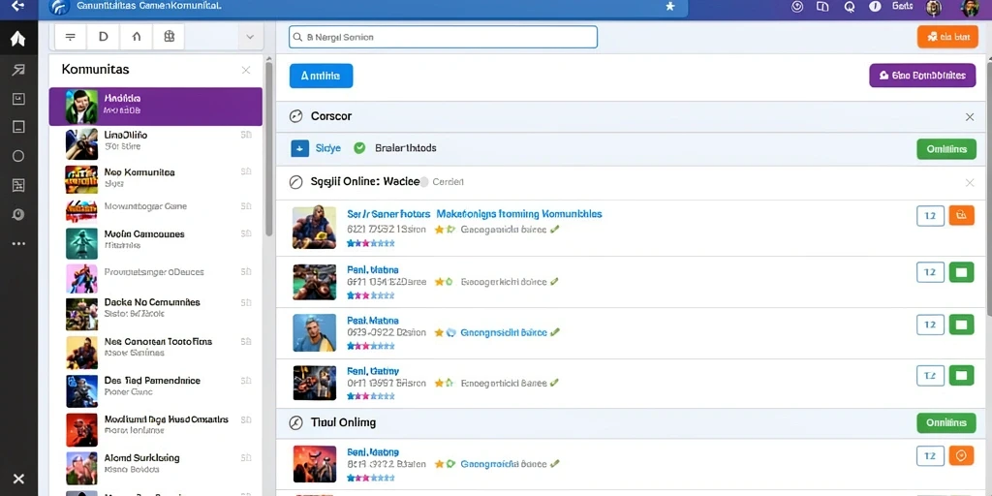Click star rating under Fenl, Gatmy
The image size is (992, 496).
pos(371,396)
